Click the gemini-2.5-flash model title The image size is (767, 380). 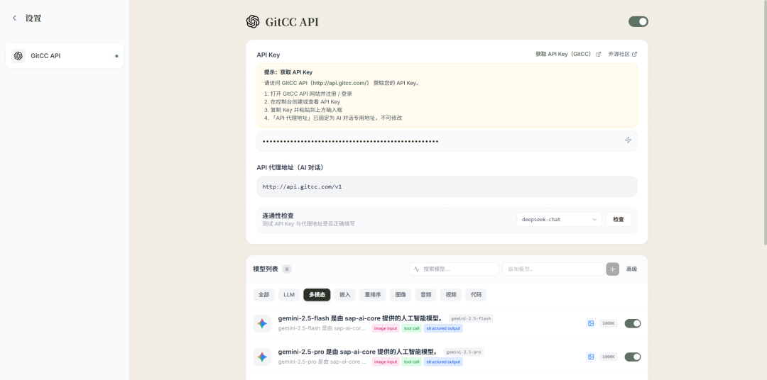pos(361,318)
